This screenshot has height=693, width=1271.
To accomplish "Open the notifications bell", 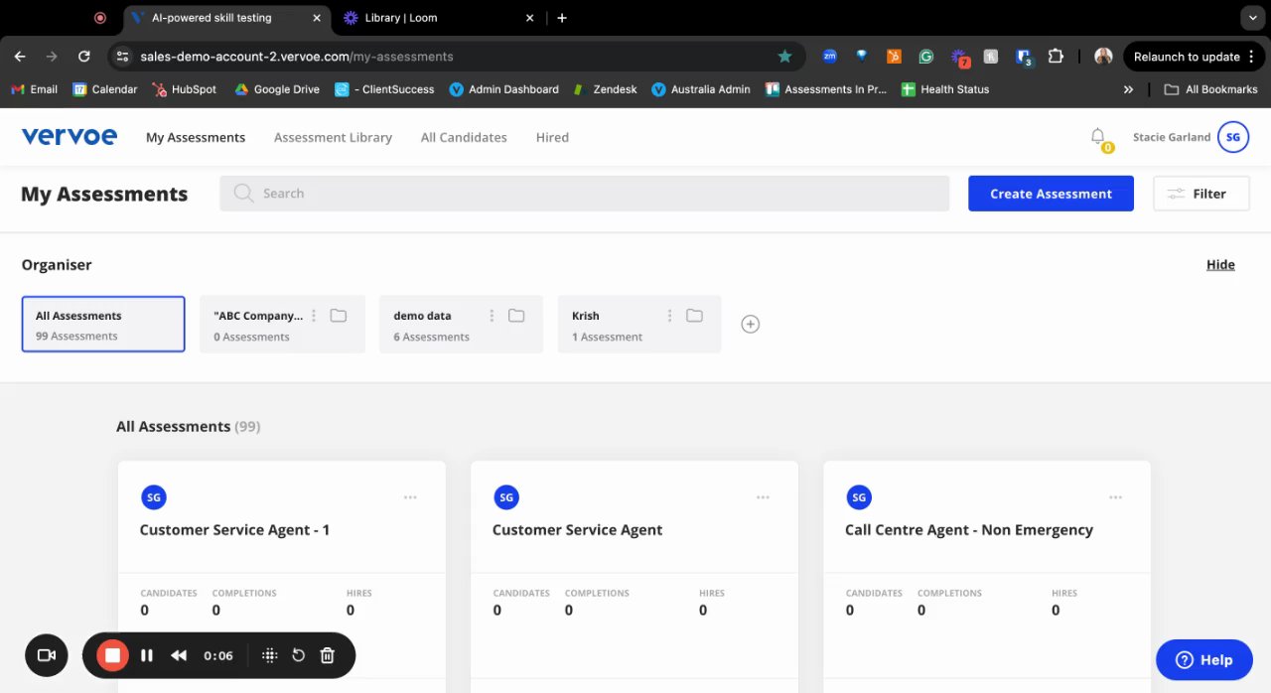I will pos(1098,137).
